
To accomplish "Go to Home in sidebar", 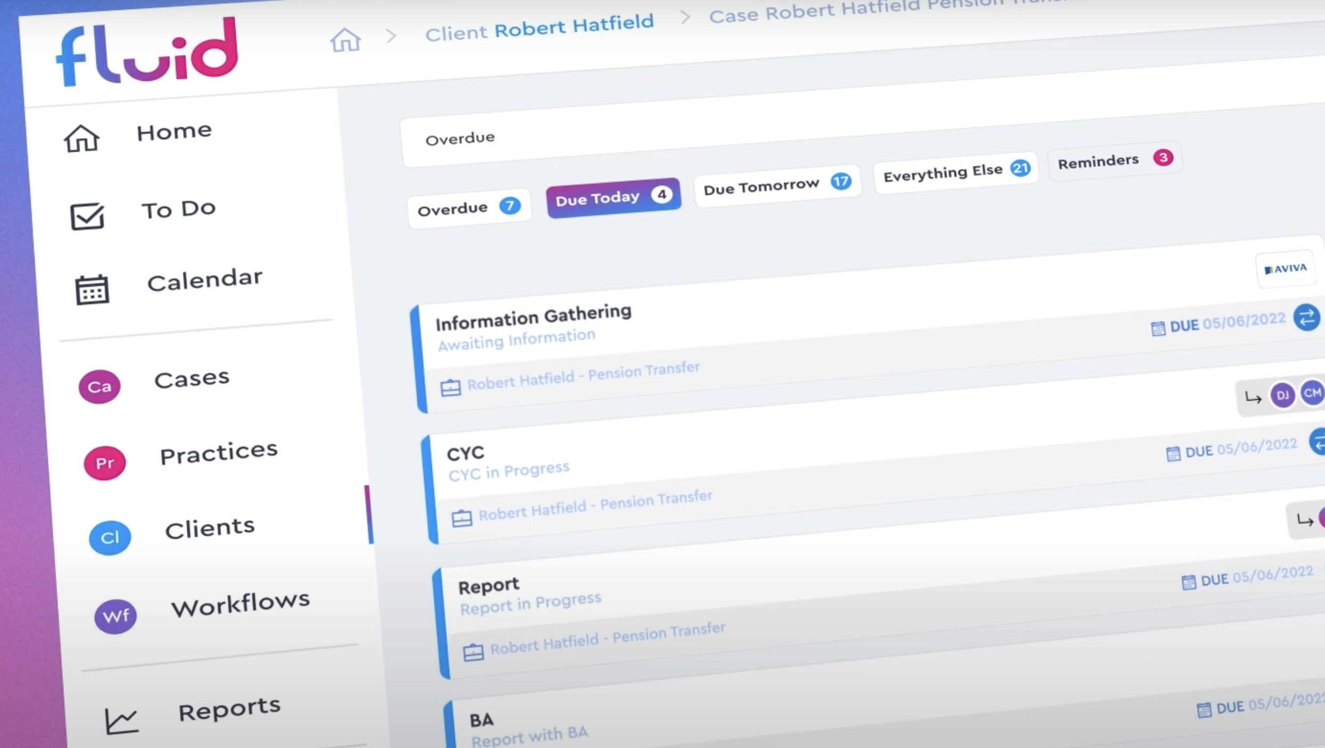I will (x=174, y=131).
